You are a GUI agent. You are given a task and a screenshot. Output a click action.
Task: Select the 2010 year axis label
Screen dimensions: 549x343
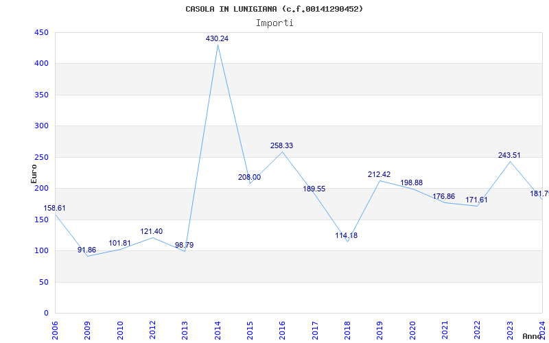[x=119, y=331]
